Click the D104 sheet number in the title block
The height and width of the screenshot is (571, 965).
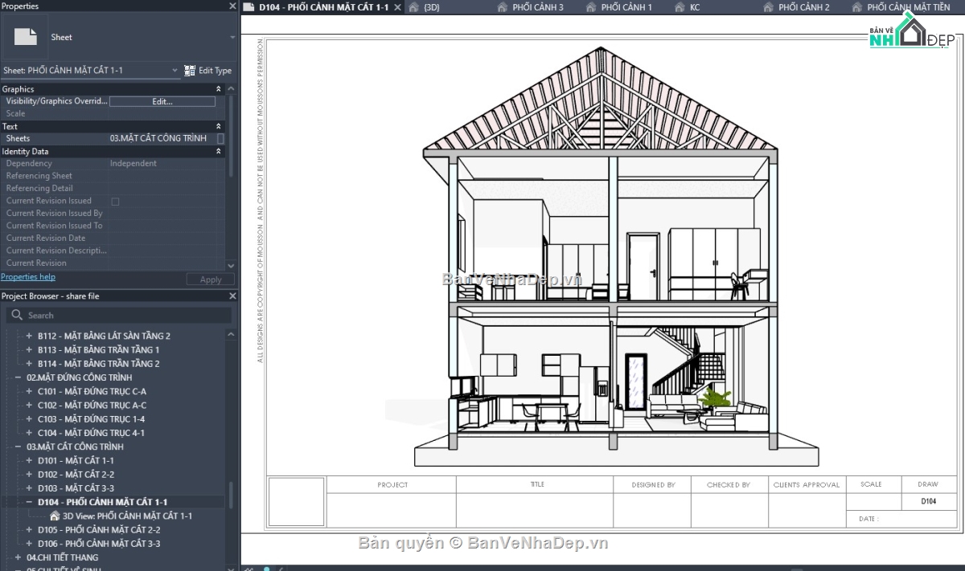(x=928, y=501)
